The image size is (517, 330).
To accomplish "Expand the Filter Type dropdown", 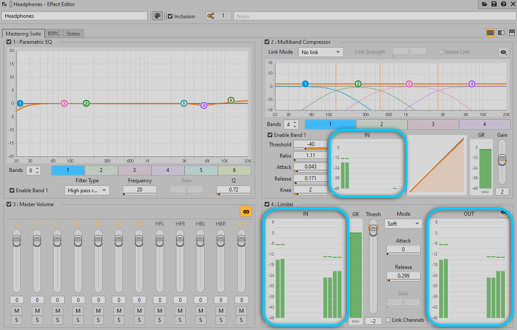I will (x=87, y=190).
